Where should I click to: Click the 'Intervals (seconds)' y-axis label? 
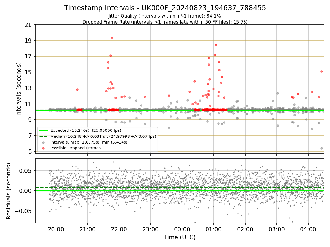(x=19, y=89)
